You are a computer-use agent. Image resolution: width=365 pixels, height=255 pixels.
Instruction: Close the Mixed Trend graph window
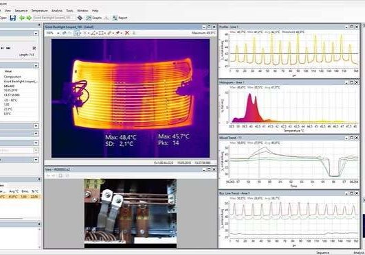tap(357, 138)
